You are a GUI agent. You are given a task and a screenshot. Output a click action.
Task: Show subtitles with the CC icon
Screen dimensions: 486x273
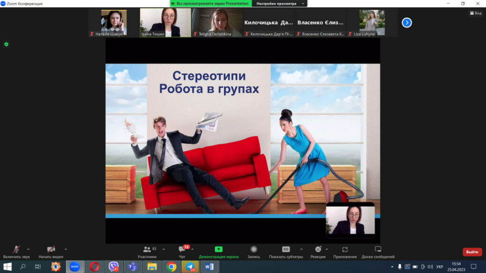tap(286, 249)
